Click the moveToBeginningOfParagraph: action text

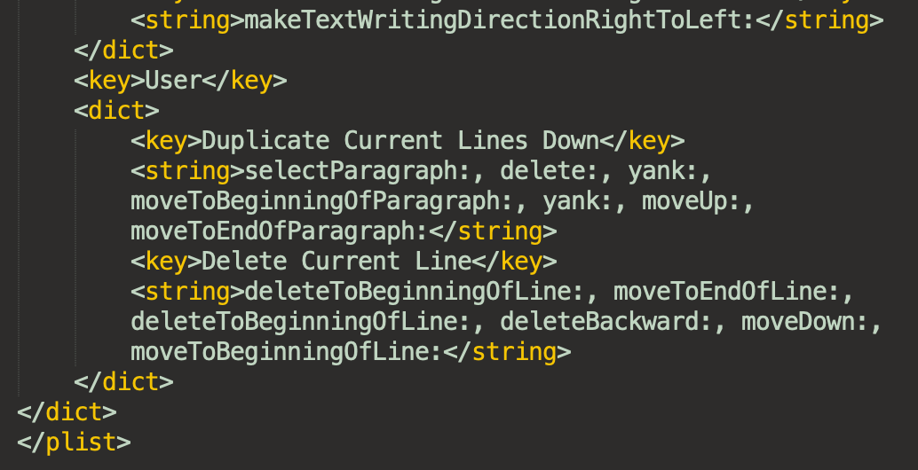(322, 201)
